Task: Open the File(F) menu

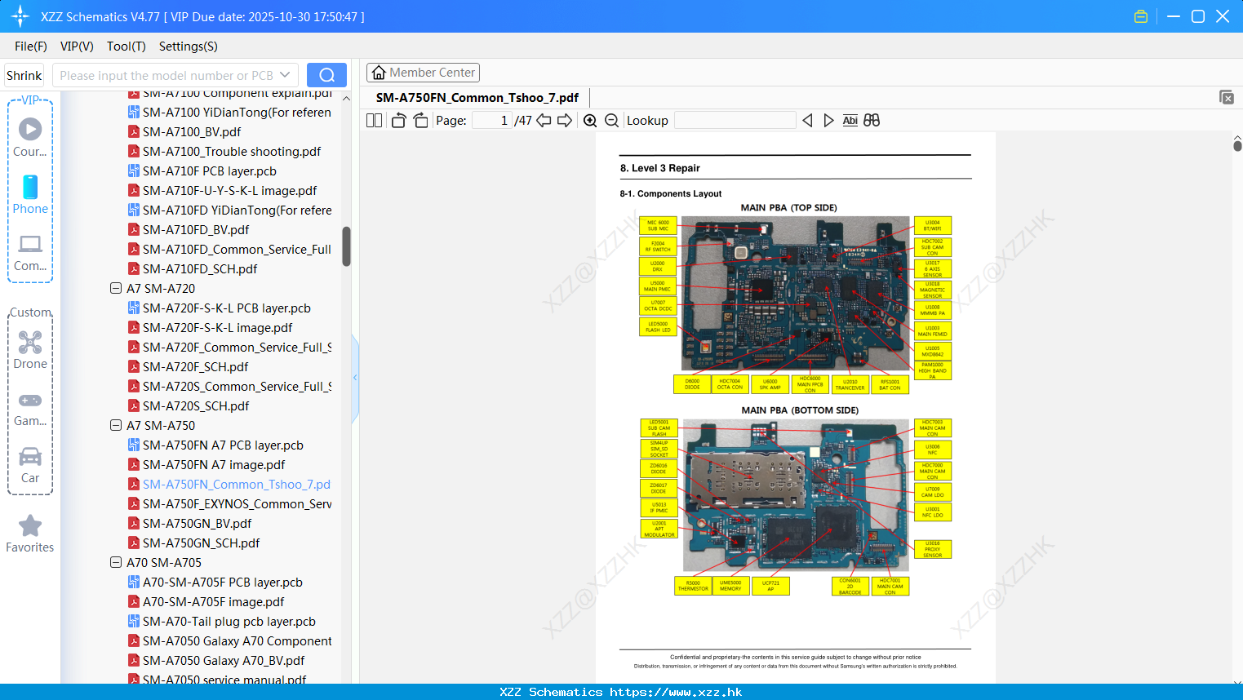Action: pyautogui.click(x=31, y=47)
